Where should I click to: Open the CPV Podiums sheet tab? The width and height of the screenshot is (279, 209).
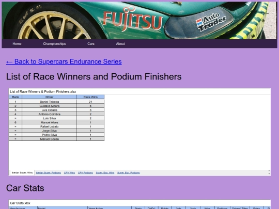click(x=85, y=172)
